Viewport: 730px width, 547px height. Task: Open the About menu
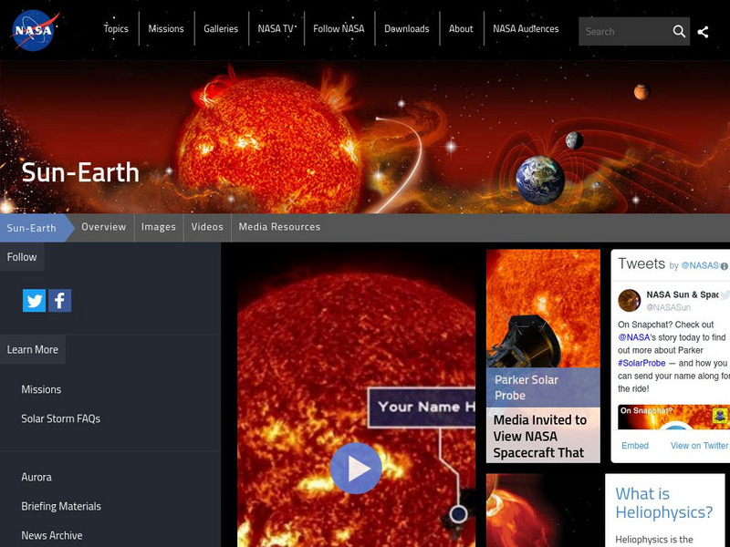(461, 29)
